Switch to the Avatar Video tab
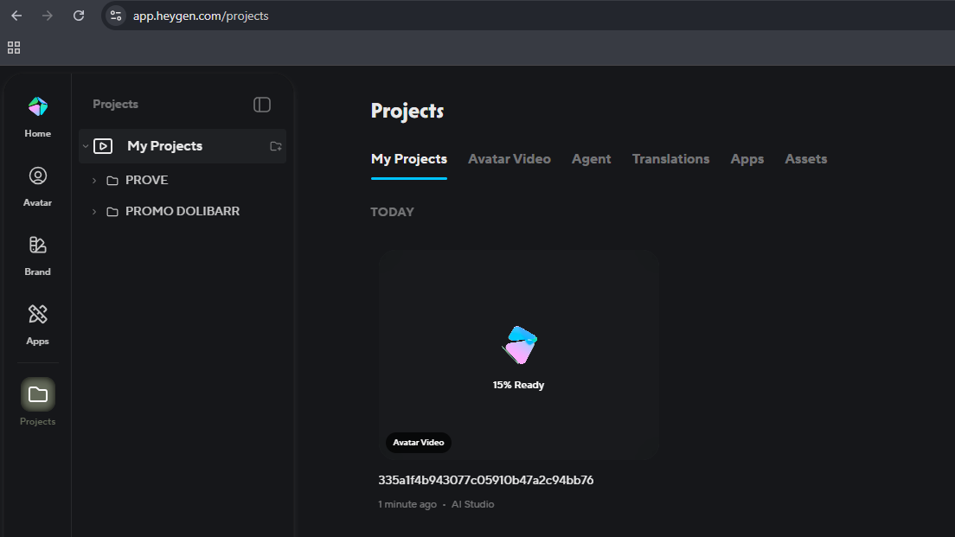 (x=510, y=159)
